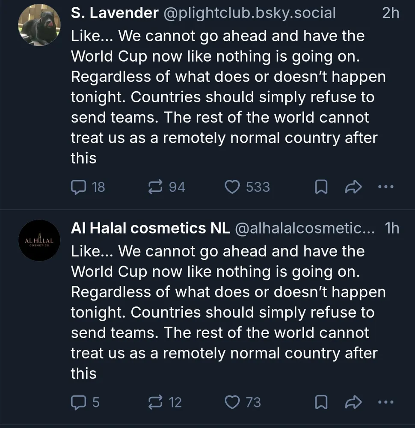Image resolution: width=415 pixels, height=428 pixels.
Task: Like the Al Halal cosmetics NL post
Action: tap(232, 402)
